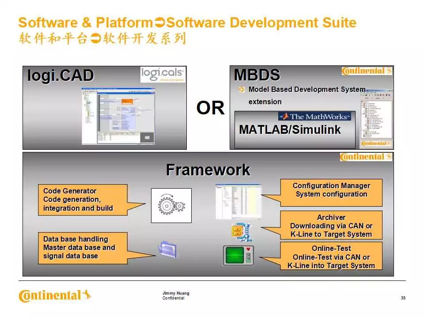424x318 pixels.
Task: Open the logi.CAD screenshot thumbnail
Action: [x=118, y=115]
